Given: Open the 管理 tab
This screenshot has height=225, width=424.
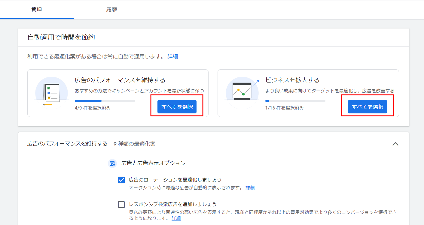Looking at the screenshot, I should 37,10.
